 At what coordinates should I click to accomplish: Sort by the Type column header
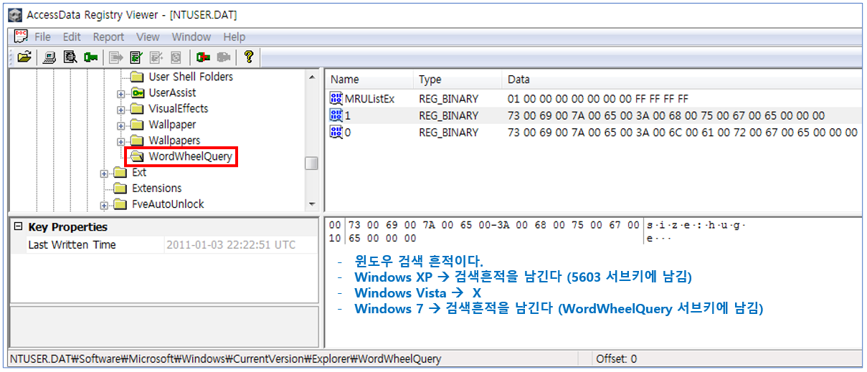(x=458, y=80)
